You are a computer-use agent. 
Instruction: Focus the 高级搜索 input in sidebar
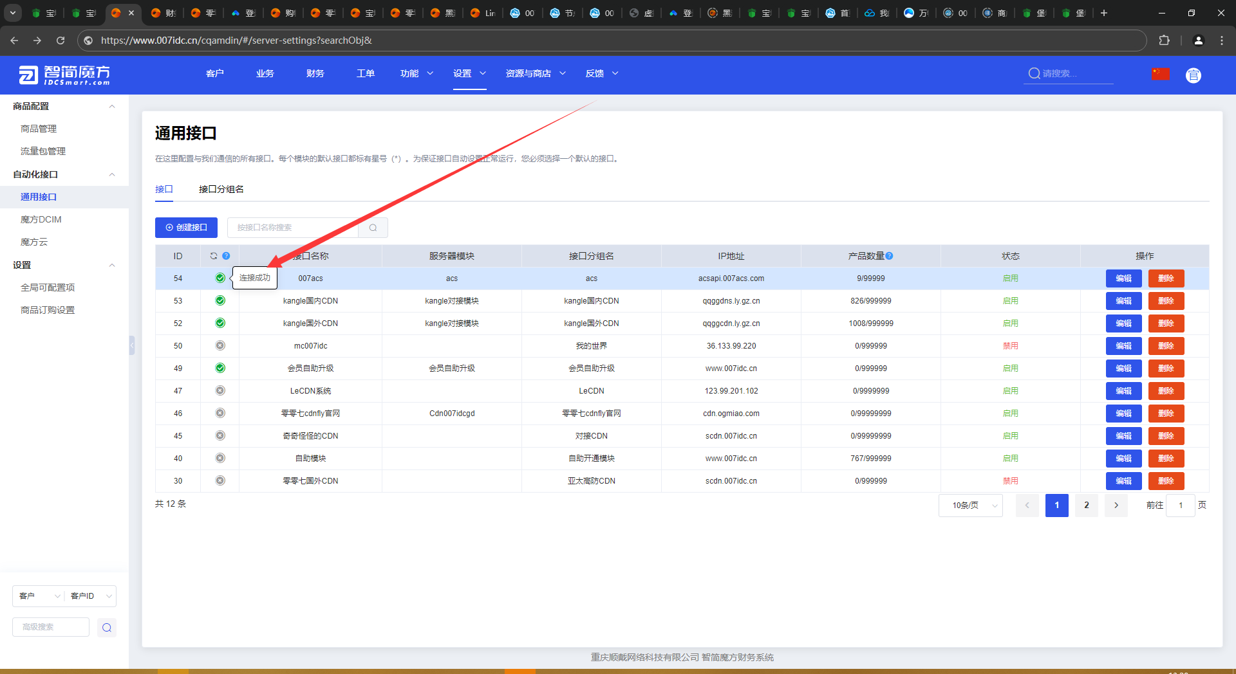51,627
